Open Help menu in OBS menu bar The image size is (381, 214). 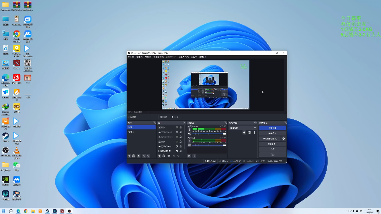tap(203, 57)
